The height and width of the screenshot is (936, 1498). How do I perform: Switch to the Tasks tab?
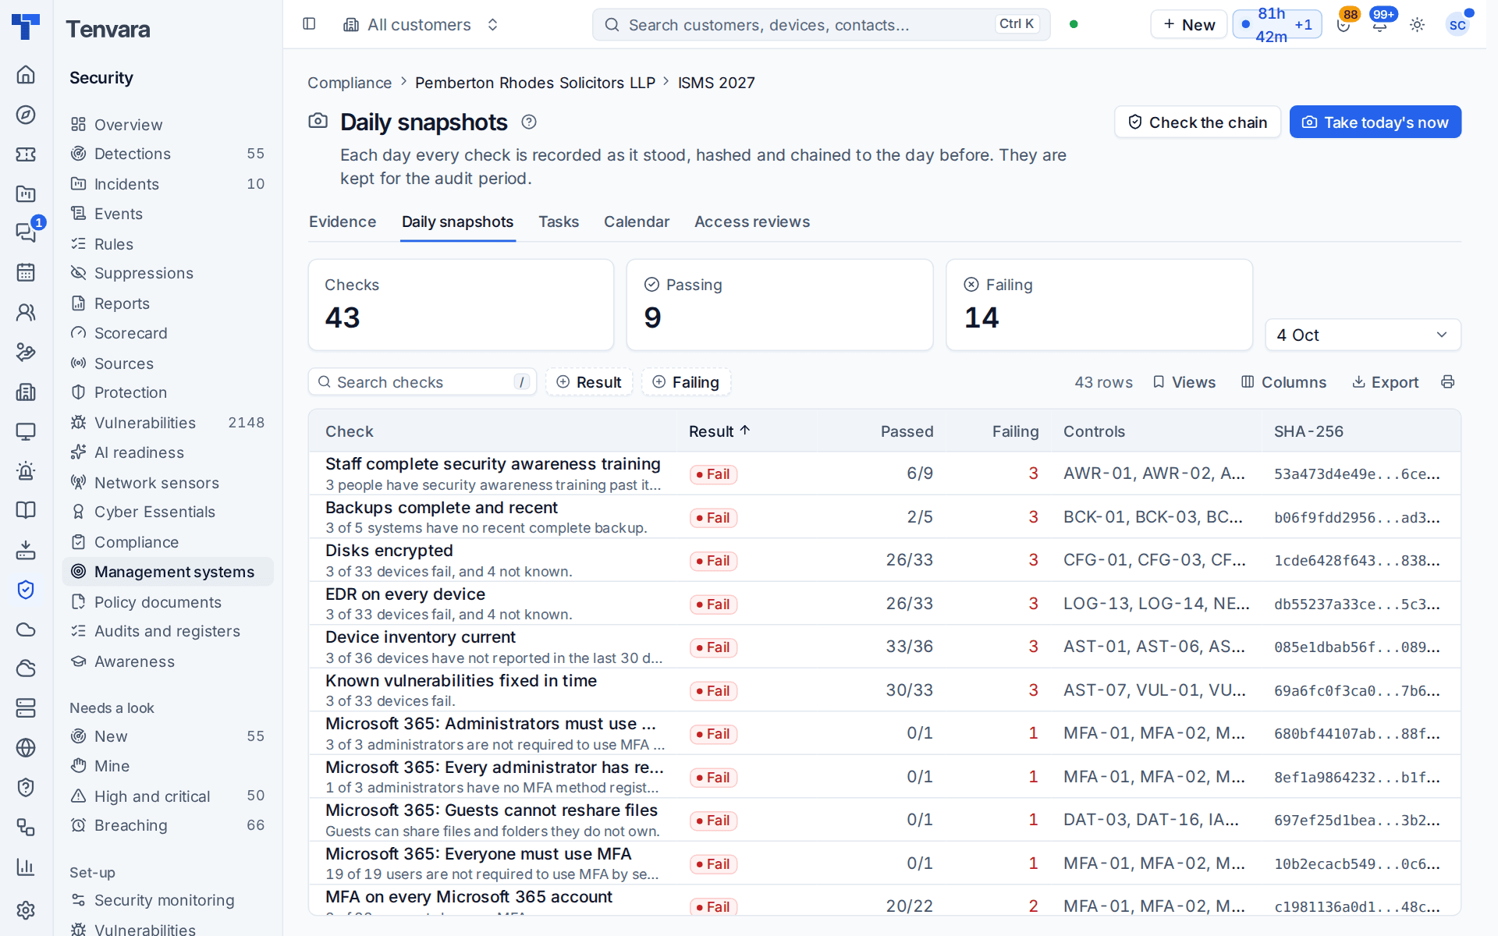[559, 222]
